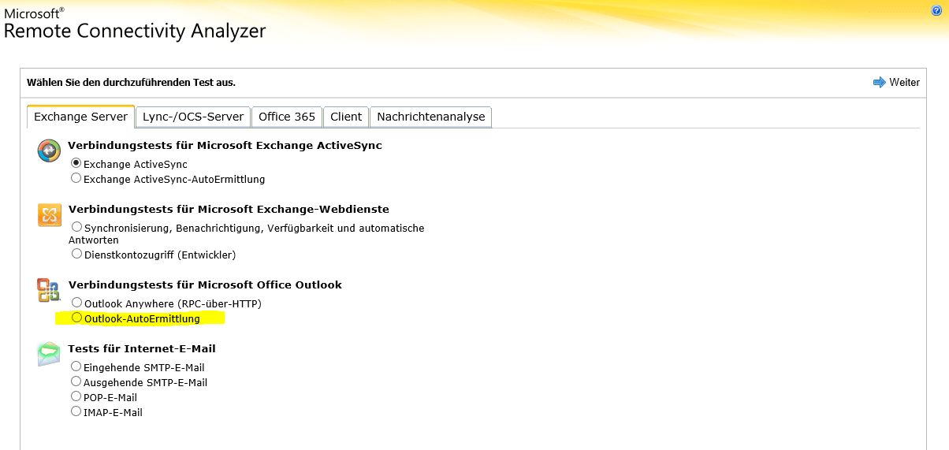949x450 pixels.
Task: Select Exchange ActiveSync-AutoErmittlung option
Action: pyautogui.click(x=76, y=178)
